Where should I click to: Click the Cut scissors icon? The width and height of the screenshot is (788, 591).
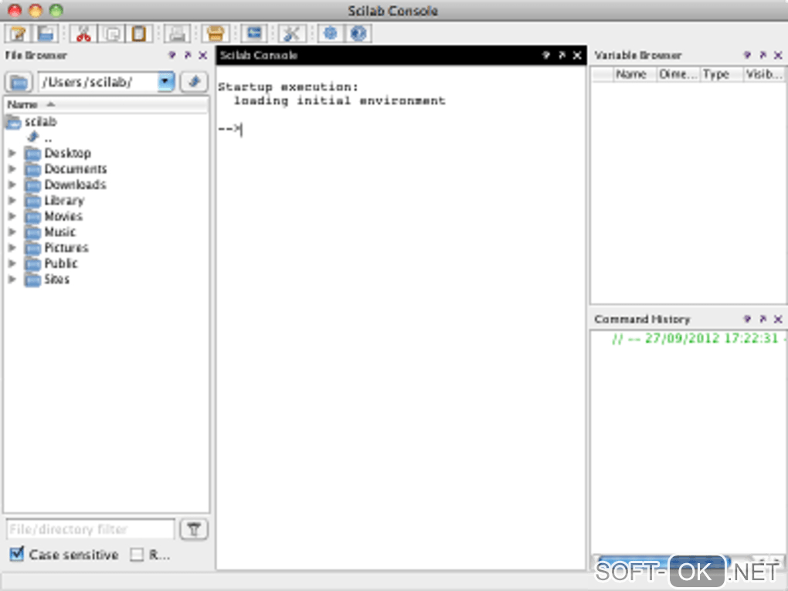point(83,33)
